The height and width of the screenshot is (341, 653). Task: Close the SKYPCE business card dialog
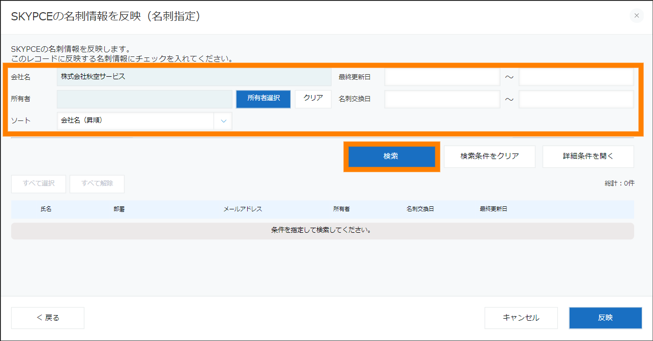636,16
